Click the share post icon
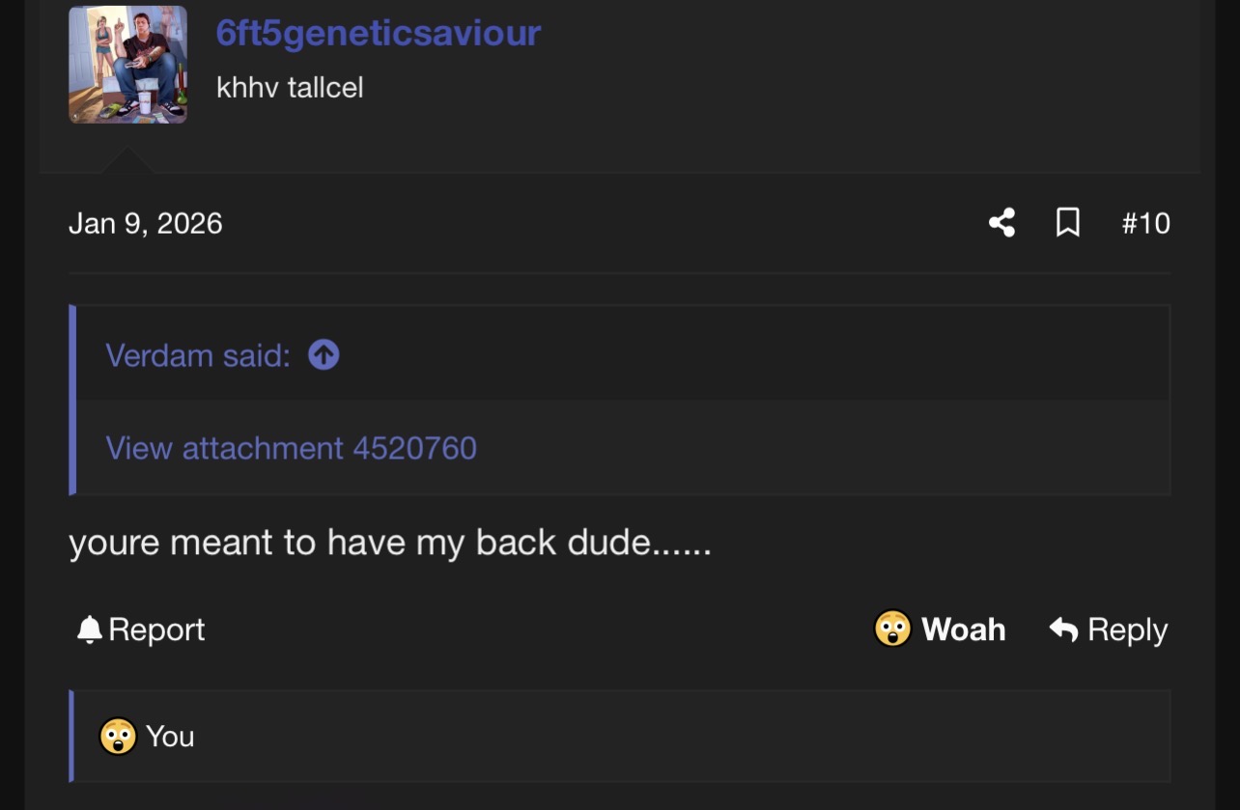Image resolution: width=1240 pixels, height=810 pixels. pos(1001,223)
